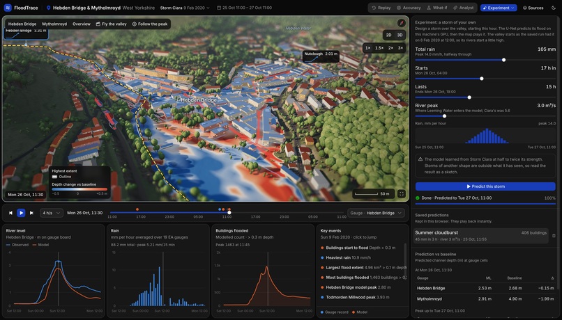This screenshot has width=562, height=320.
Task: Click the rain mm per hour bar chart
Action: coord(485,136)
